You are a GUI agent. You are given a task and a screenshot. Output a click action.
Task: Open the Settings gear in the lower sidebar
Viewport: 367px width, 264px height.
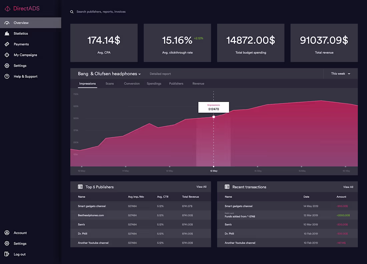tap(7, 243)
